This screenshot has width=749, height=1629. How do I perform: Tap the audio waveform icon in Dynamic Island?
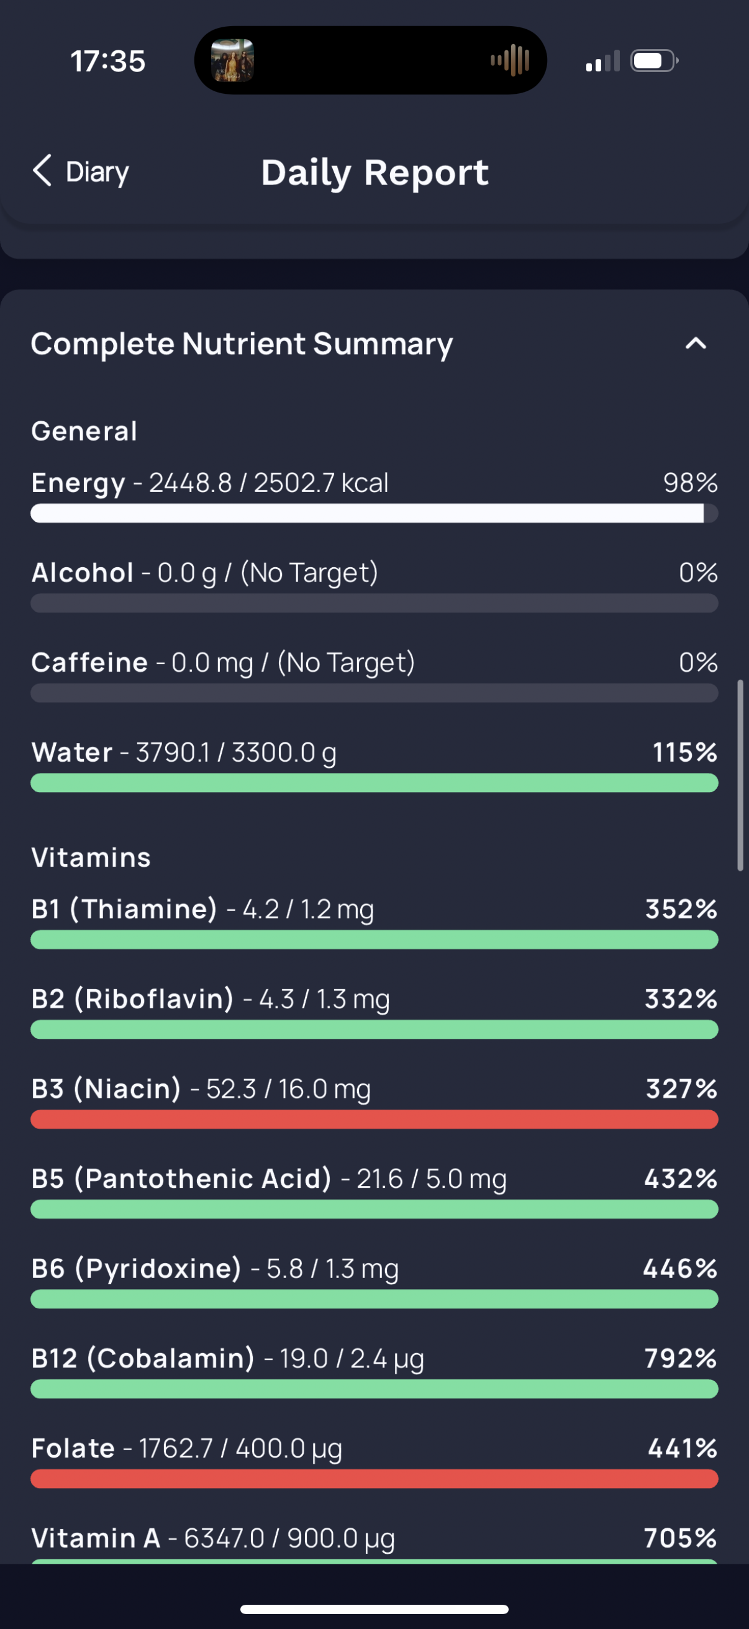(509, 60)
